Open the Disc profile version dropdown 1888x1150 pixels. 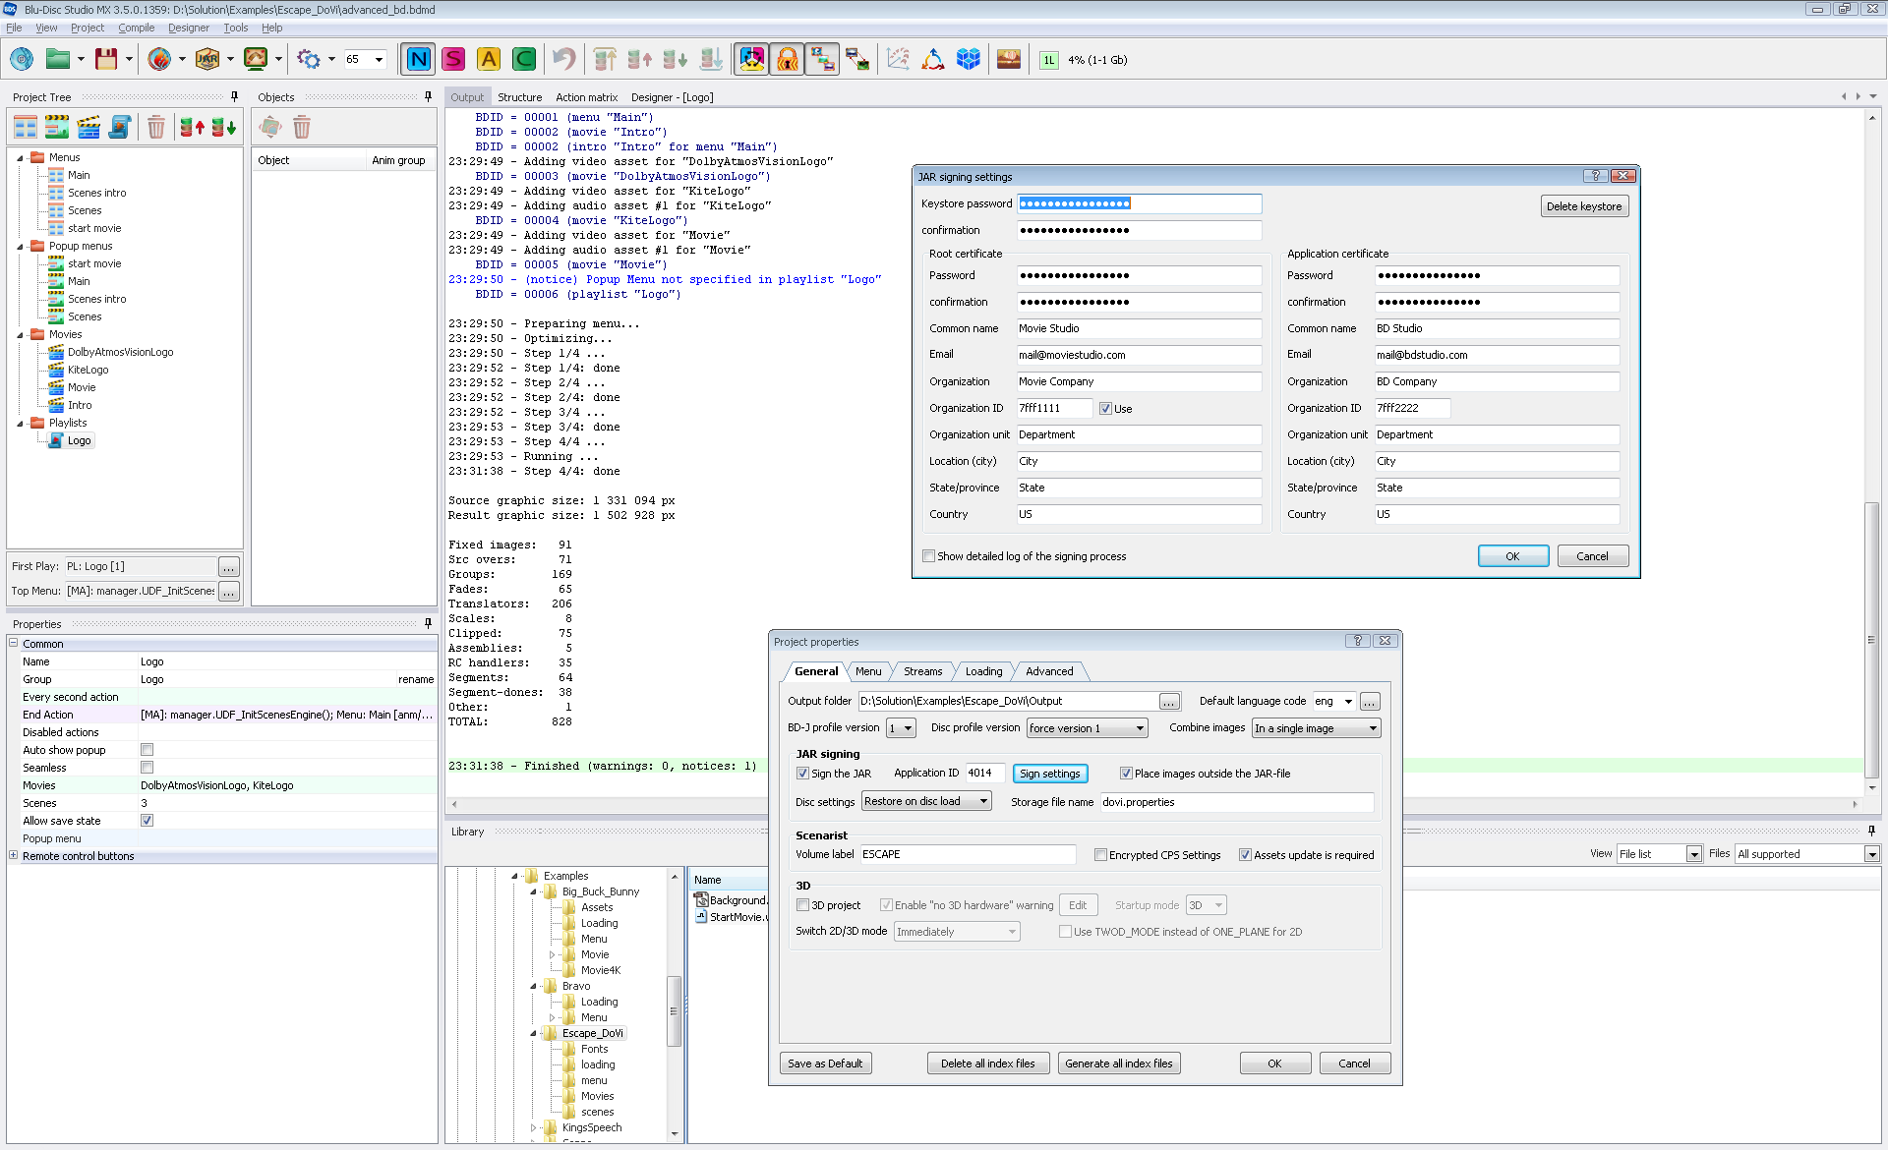pos(1087,728)
